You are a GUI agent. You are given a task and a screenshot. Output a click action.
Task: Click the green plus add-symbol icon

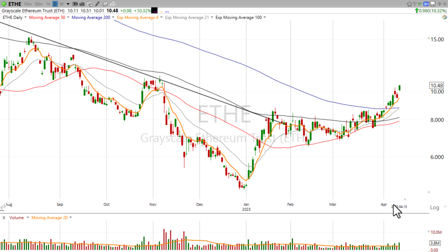point(4,4)
